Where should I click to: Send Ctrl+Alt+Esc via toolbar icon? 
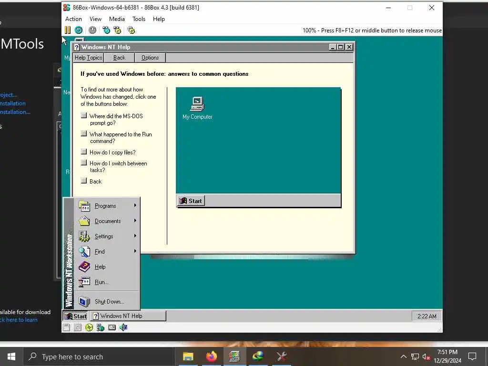117,30
